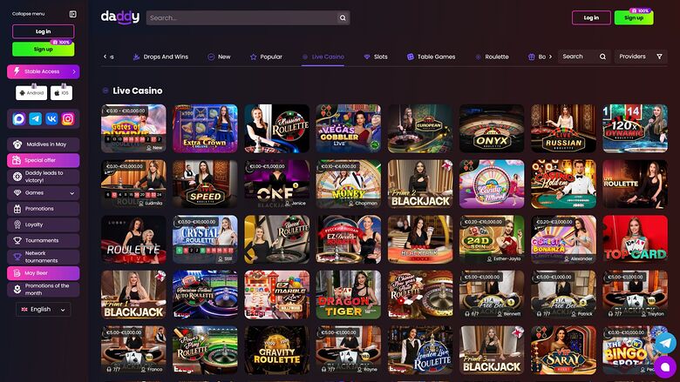680x382 pixels.
Task: Open the Gravity Roulette game
Action: click(x=276, y=350)
